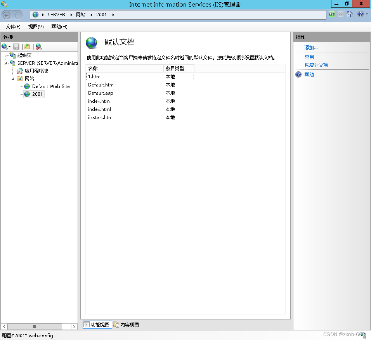Select 应用程序池 application pools node

click(36, 71)
